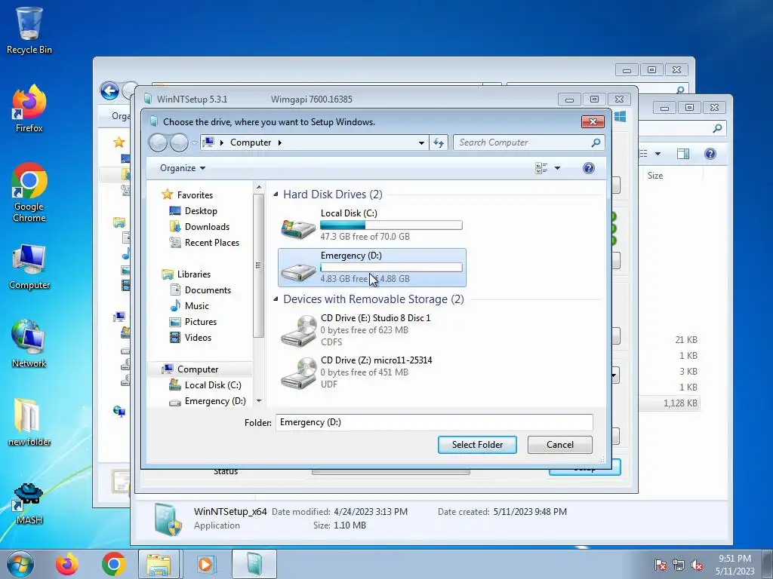Screen dimensions: 773x579
Task: Select the Emergency (D:) drive item
Action: [371, 268]
